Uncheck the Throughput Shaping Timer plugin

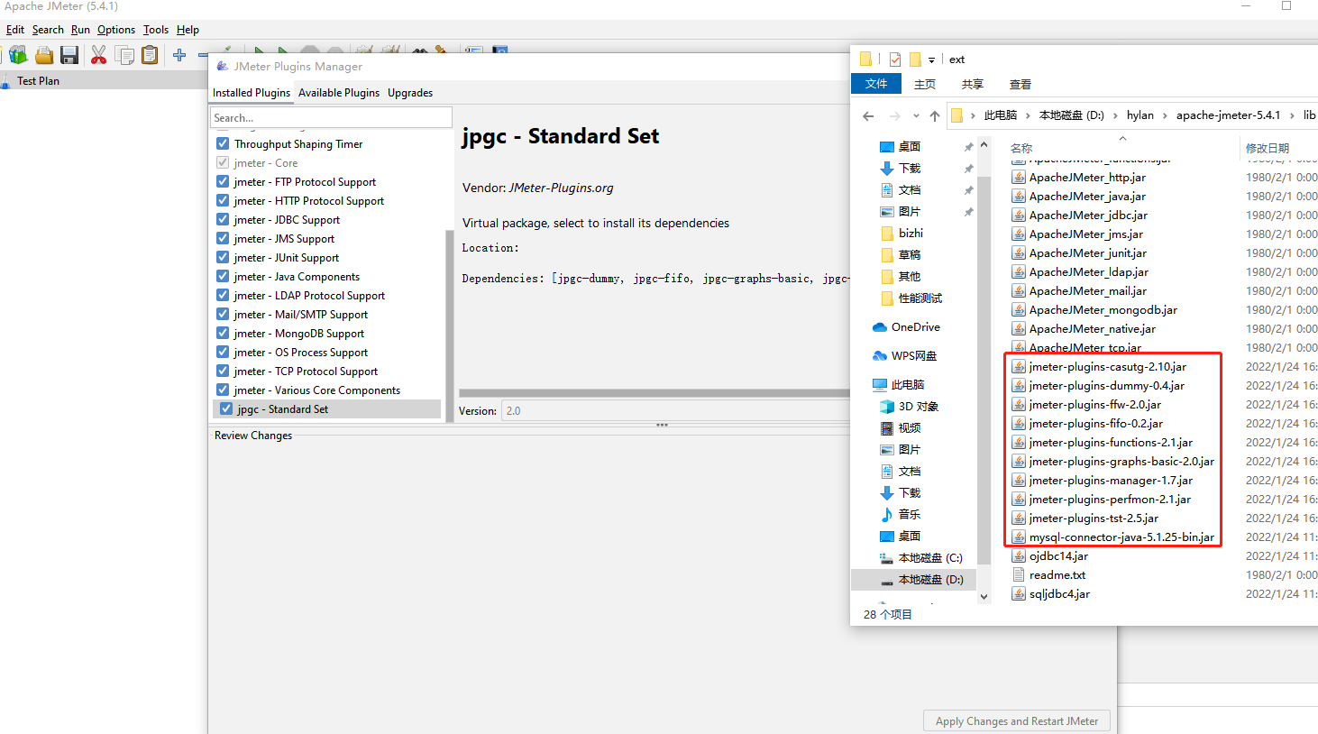(x=222, y=143)
